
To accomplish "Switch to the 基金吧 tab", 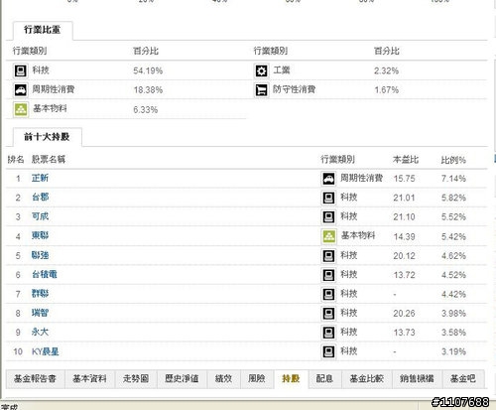I will 463,379.
